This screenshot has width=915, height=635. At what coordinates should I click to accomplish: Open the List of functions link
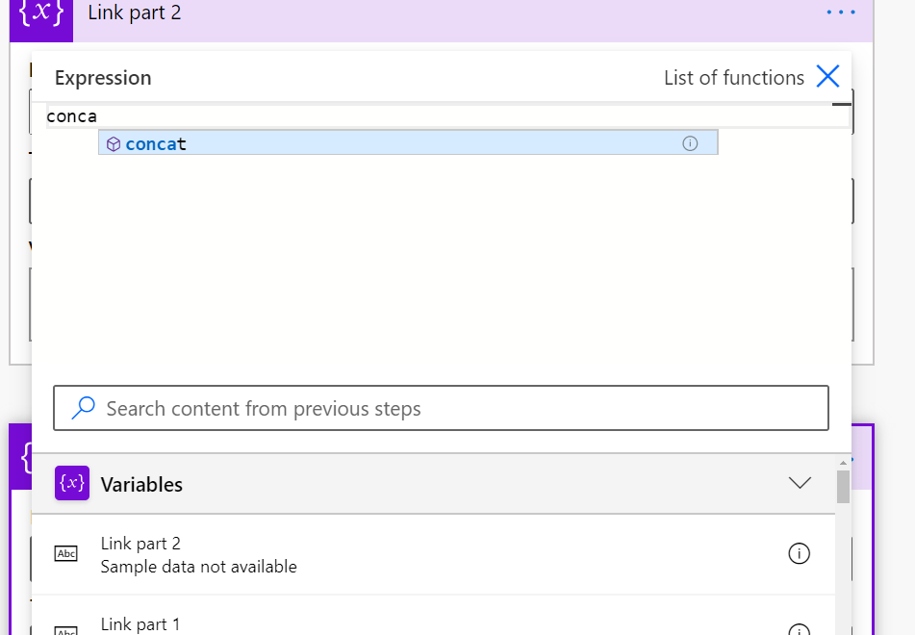(x=733, y=78)
